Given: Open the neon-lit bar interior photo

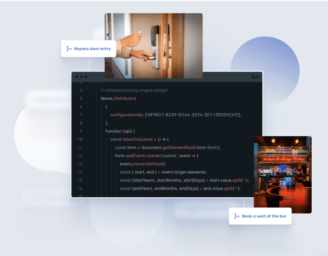Looking at the screenshot, I should coord(283,174).
